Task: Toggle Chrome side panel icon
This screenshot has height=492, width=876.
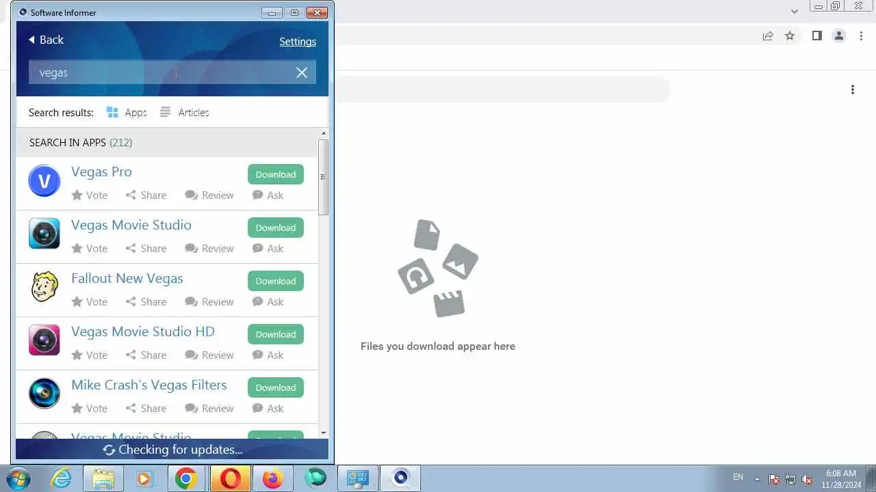Action: click(x=816, y=36)
